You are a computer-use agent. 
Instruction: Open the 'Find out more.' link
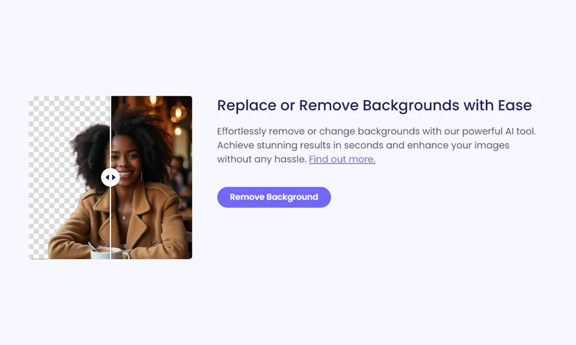coord(342,159)
